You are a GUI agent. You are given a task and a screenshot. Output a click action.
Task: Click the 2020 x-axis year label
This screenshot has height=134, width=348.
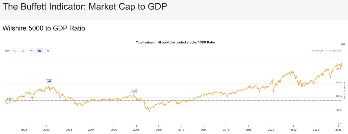[x=271, y=130]
